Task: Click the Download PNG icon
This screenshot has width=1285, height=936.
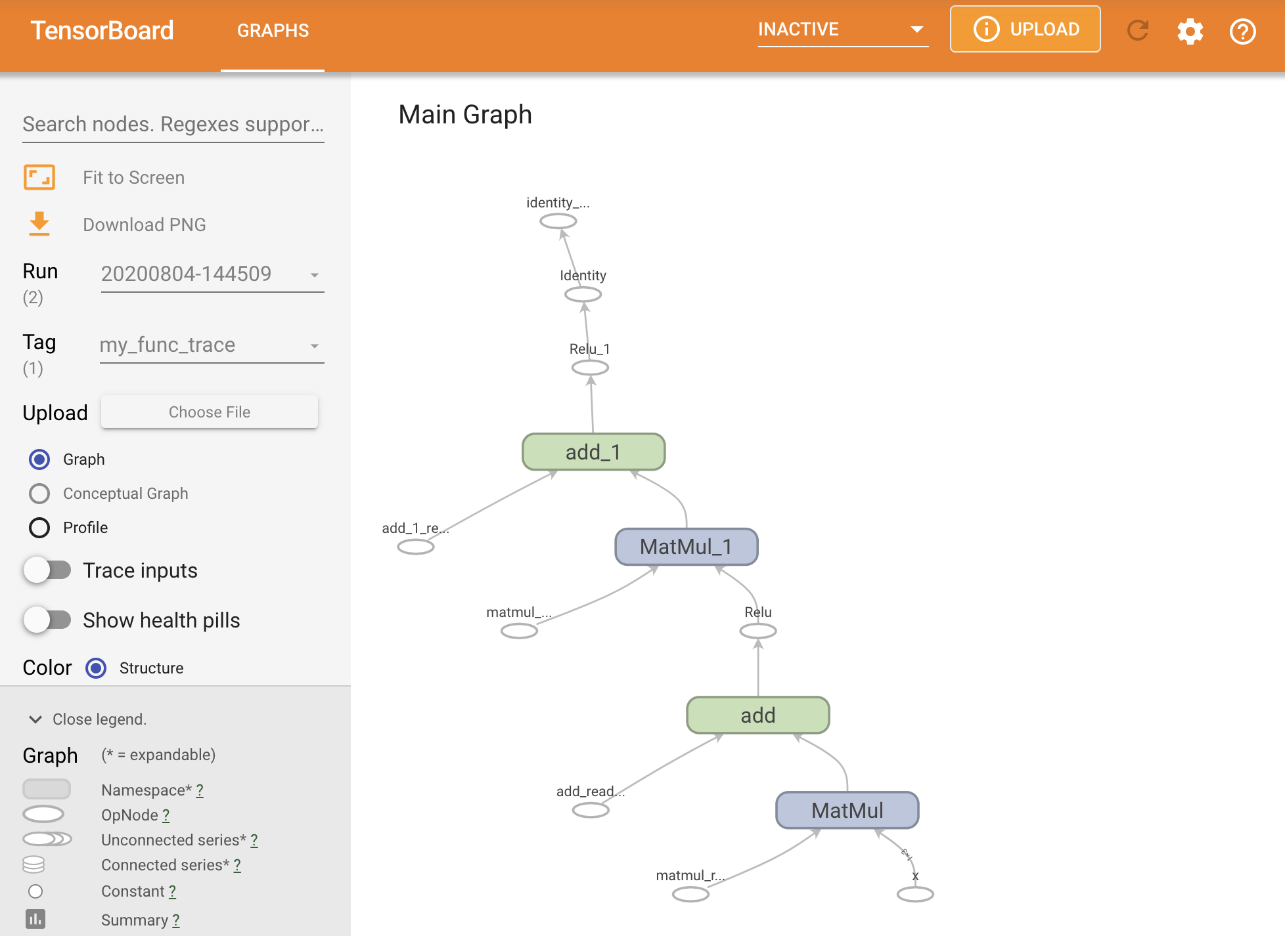Action: click(40, 224)
